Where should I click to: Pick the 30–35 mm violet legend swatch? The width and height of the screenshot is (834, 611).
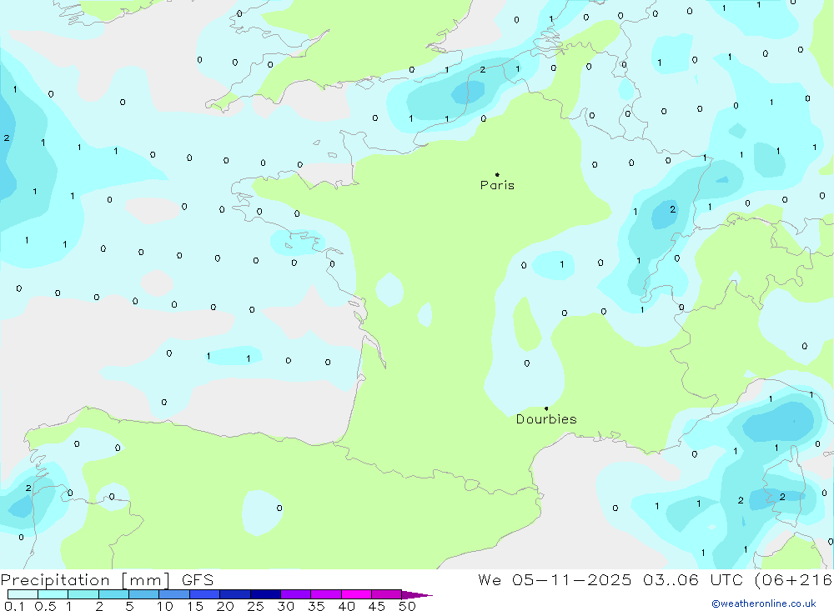(x=295, y=594)
